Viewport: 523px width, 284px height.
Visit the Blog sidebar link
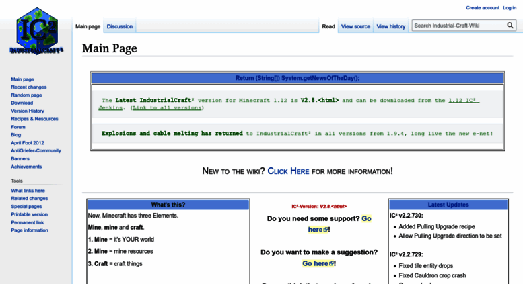pos(15,135)
